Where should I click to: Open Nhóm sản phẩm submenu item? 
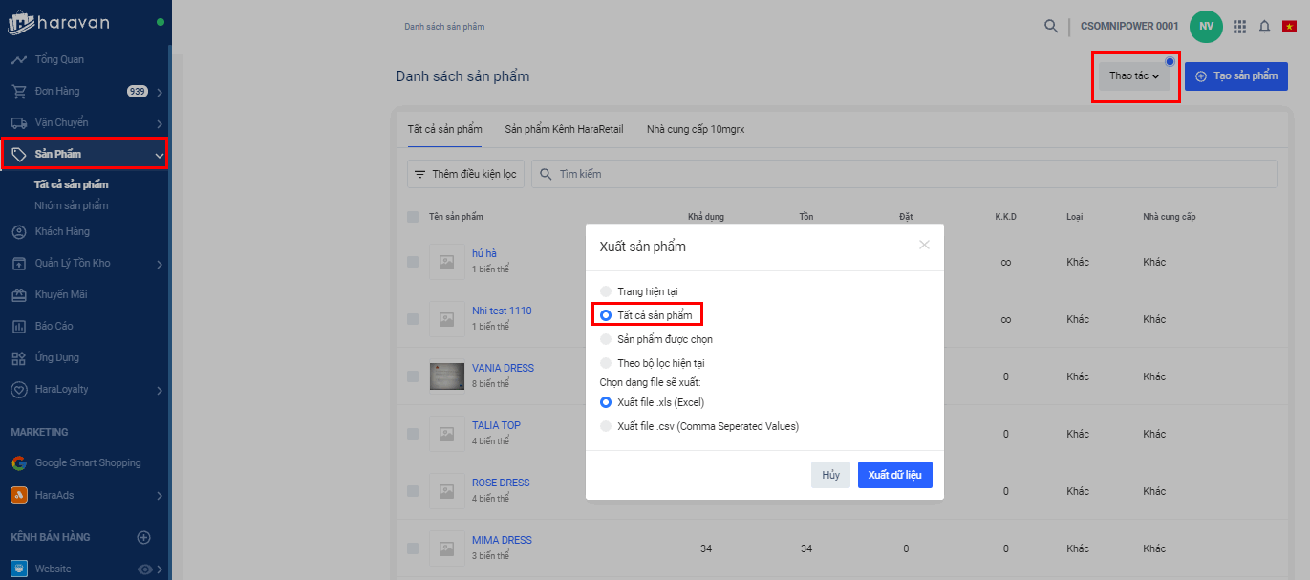click(72, 205)
